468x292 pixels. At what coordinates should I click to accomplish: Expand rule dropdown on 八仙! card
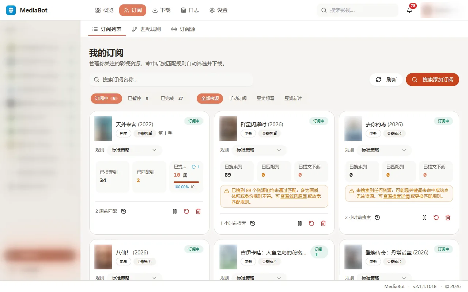click(134, 278)
